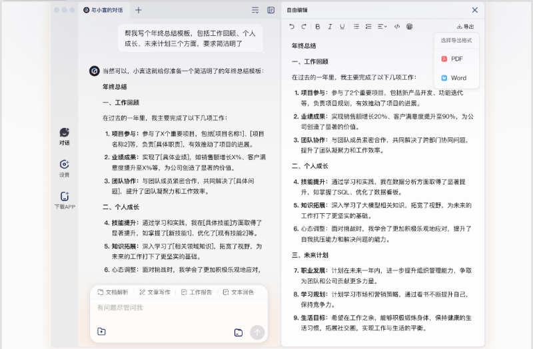Click the 文章写作 shortcut button
This screenshot has height=349, width=533.
point(155,292)
